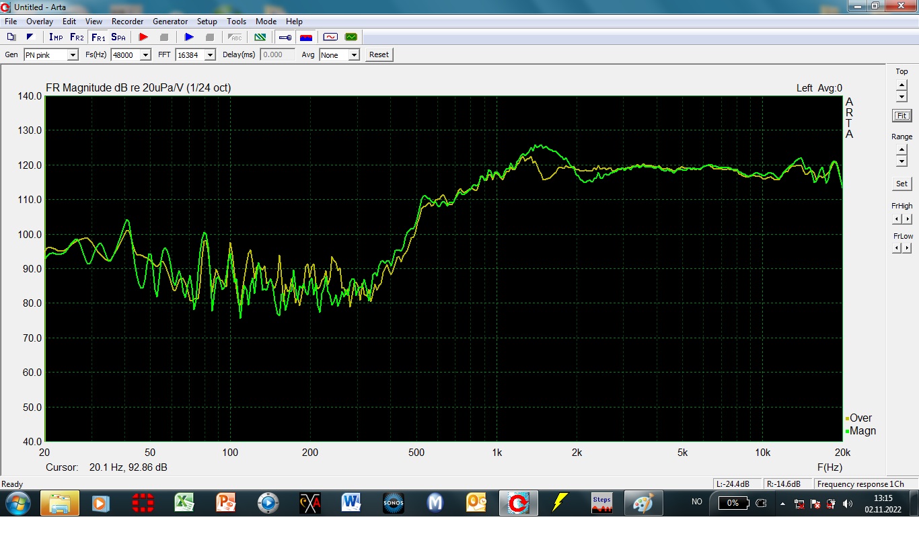919x538 pixels.
Task: Toggle the blue-red filled curve display button
Action: coord(306,37)
